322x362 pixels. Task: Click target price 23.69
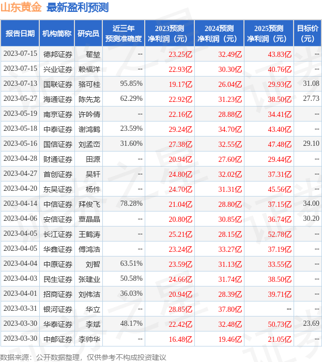click(311, 323)
